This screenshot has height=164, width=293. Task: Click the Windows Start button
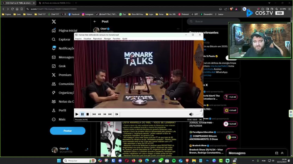coord(59,161)
